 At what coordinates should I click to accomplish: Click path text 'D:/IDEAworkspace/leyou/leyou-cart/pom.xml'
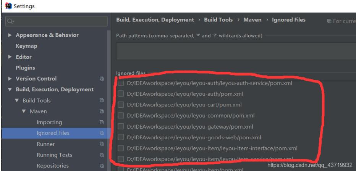tap(184, 105)
